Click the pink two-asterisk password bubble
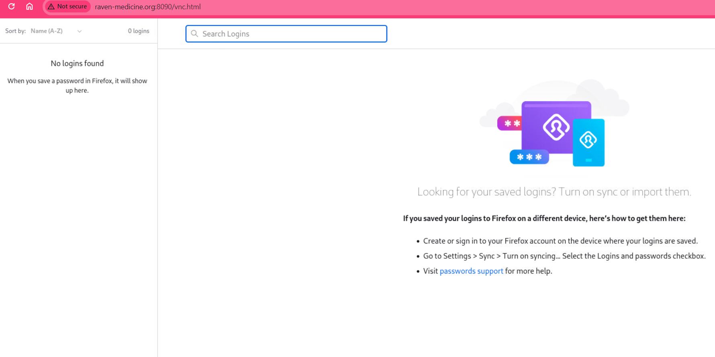The height and width of the screenshot is (357, 715). pyautogui.click(x=509, y=123)
